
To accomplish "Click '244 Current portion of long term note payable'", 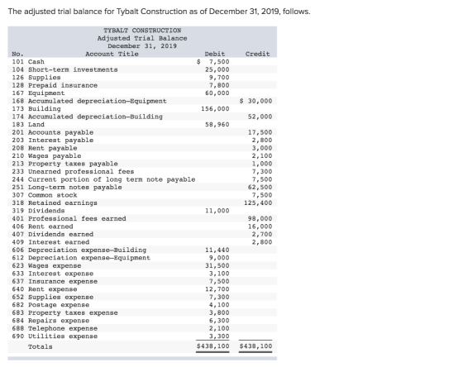I will point(103,179).
